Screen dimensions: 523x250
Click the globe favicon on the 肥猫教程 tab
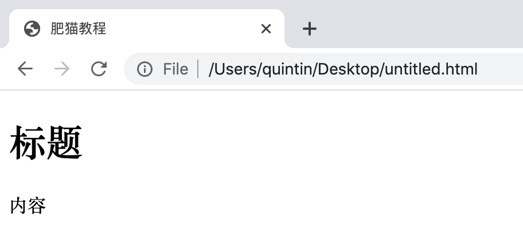[x=32, y=29]
